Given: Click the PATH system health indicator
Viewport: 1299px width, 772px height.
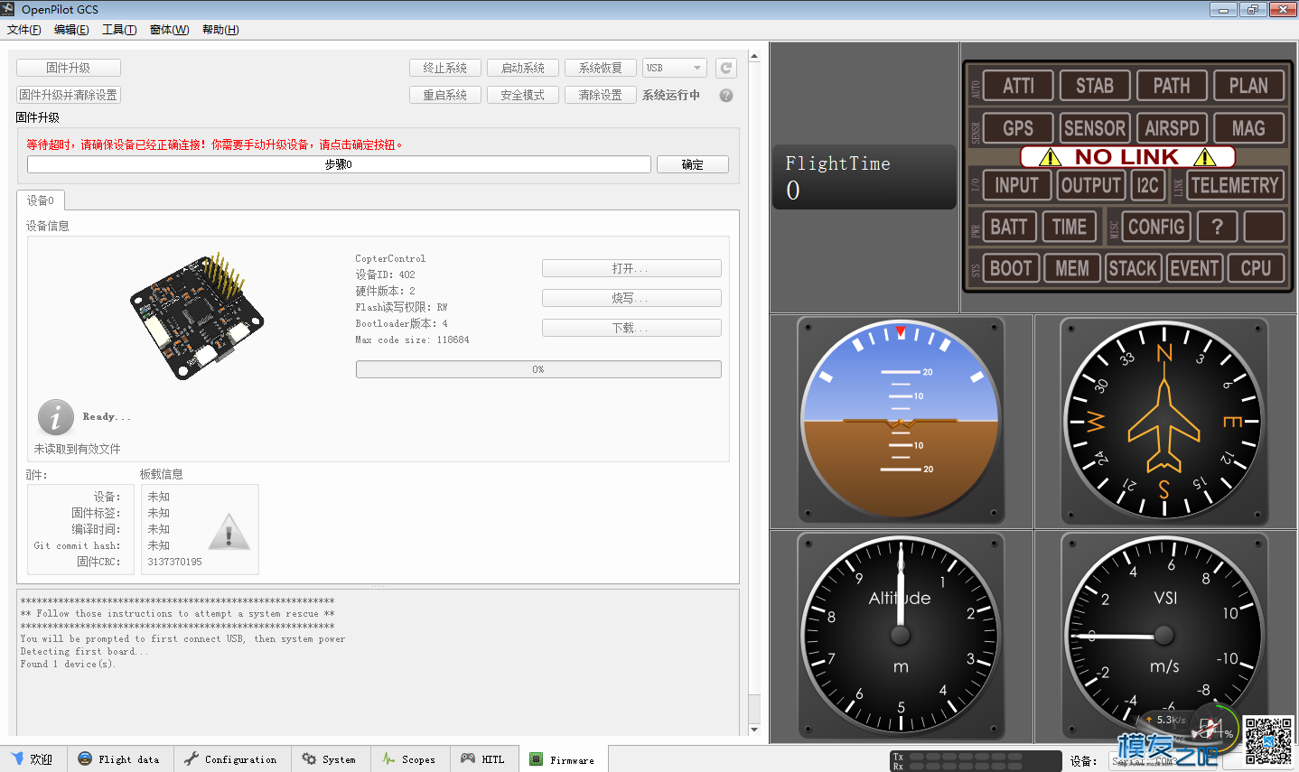Looking at the screenshot, I should coord(1172,86).
